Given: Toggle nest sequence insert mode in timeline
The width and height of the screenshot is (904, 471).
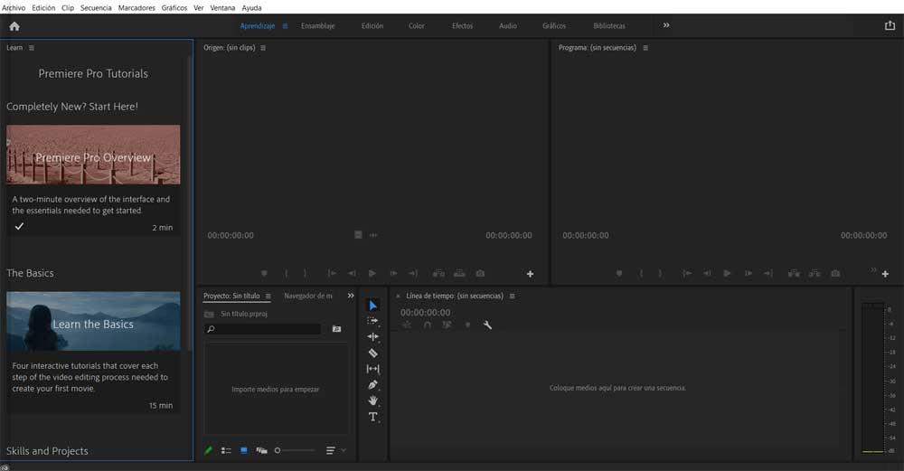Looking at the screenshot, I should click(407, 325).
